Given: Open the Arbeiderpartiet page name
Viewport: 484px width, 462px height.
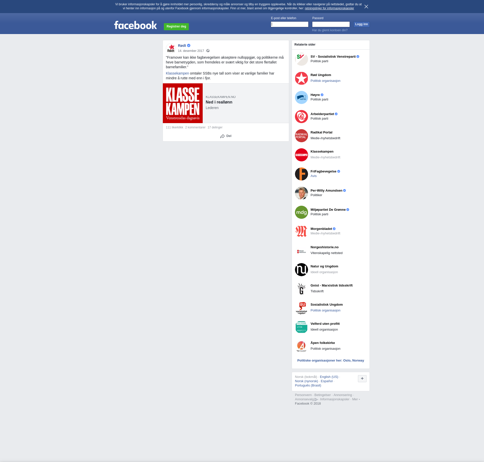Looking at the screenshot, I should point(322,114).
